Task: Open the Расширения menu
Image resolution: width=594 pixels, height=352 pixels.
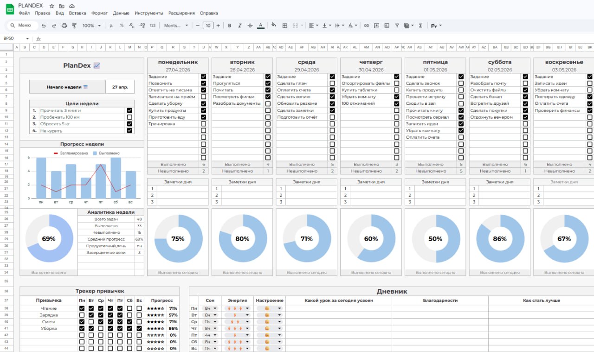Action: (x=181, y=13)
